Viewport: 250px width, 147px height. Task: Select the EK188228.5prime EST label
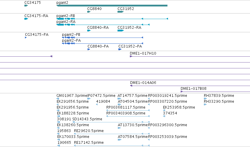(73, 113)
